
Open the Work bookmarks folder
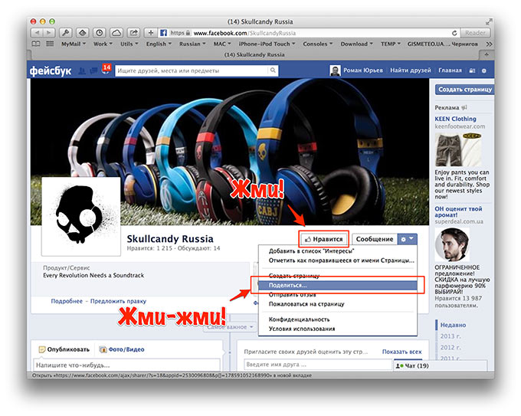pos(103,44)
